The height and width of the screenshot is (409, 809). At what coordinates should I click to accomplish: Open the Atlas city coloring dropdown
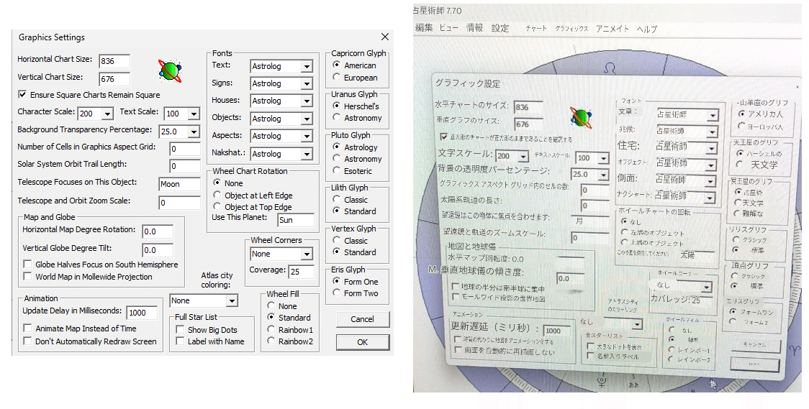coord(232,301)
